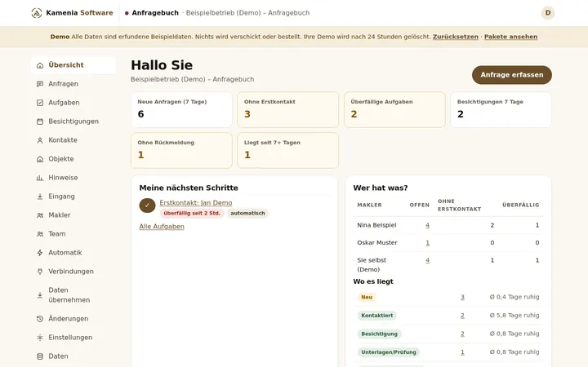The height and width of the screenshot is (367, 588).
Task: Open the Überfällige Aufgaben card
Action: pyautogui.click(x=394, y=110)
